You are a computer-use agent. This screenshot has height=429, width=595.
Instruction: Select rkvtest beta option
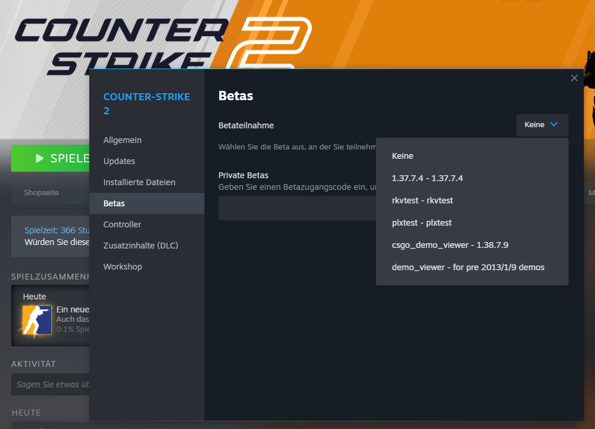pos(472,200)
